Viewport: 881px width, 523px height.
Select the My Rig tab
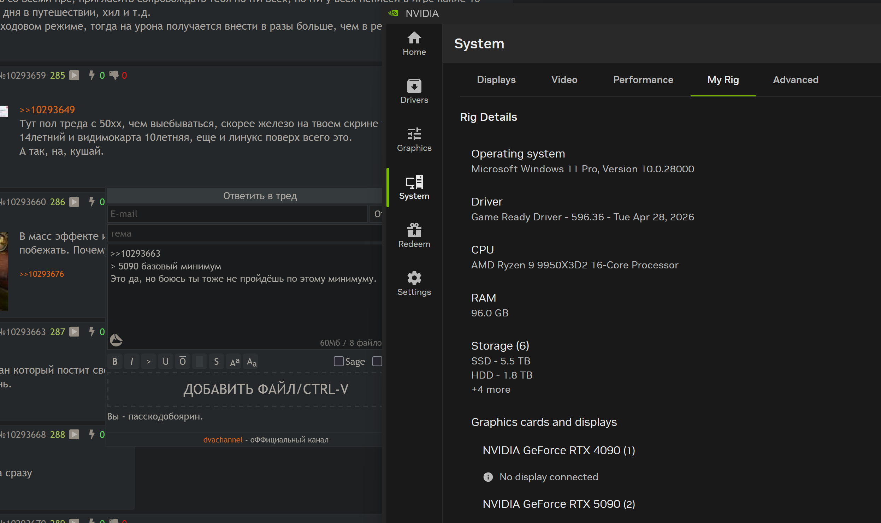723,80
